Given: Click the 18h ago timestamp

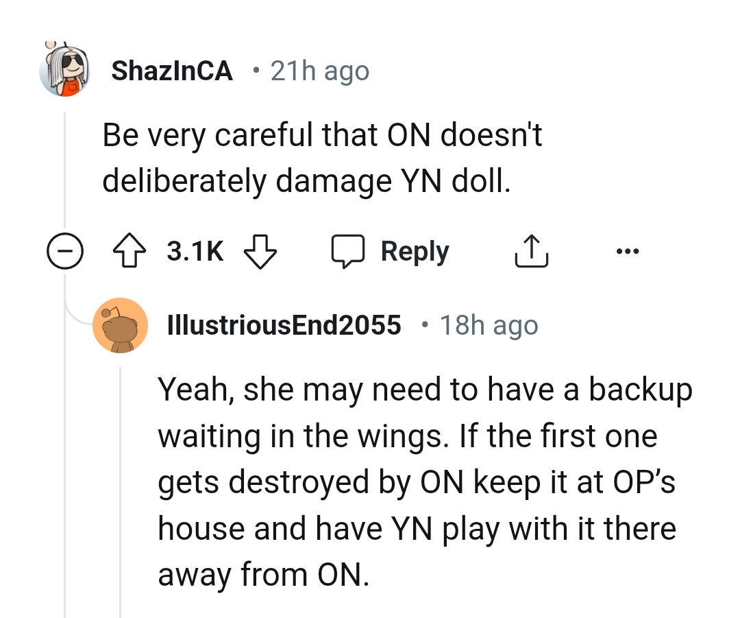Looking at the screenshot, I should (489, 325).
